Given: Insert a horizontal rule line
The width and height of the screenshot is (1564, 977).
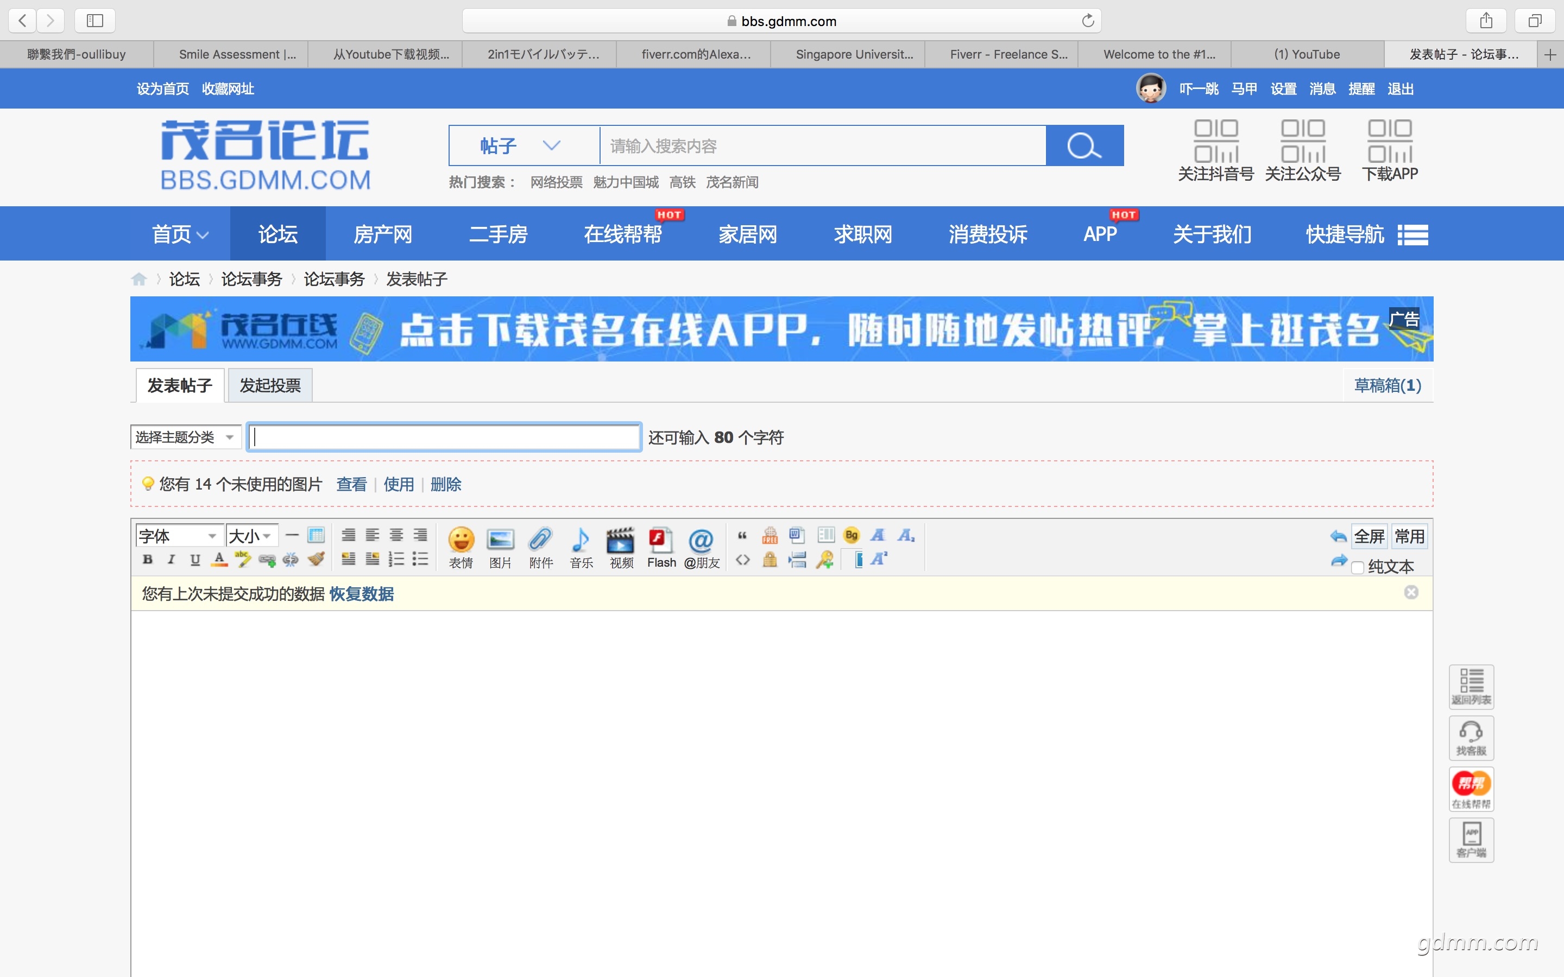Looking at the screenshot, I should (292, 535).
